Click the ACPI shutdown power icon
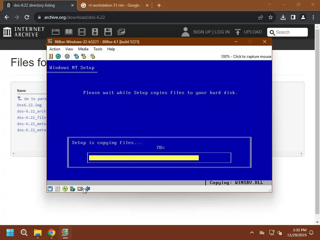 tap(67, 56)
